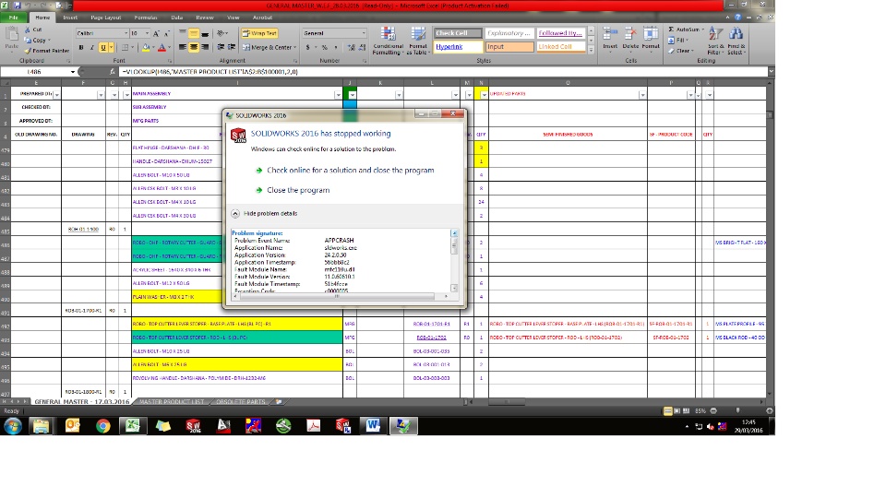
Task: Click the Increase Font Size icon
Action: (157, 33)
